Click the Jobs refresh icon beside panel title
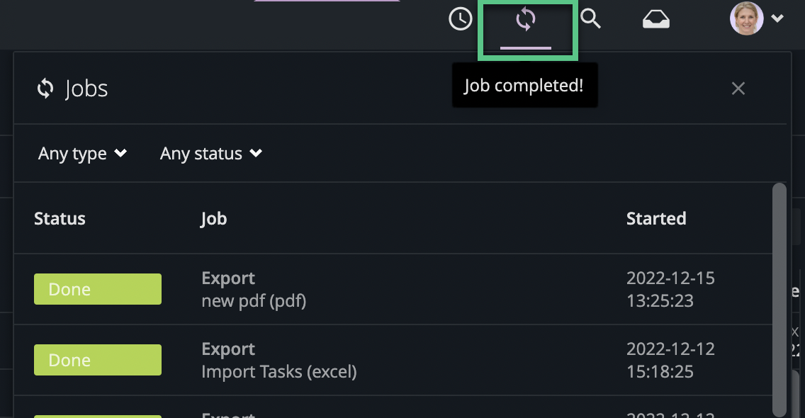The width and height of the screenshot is (805, 418). 45,88
